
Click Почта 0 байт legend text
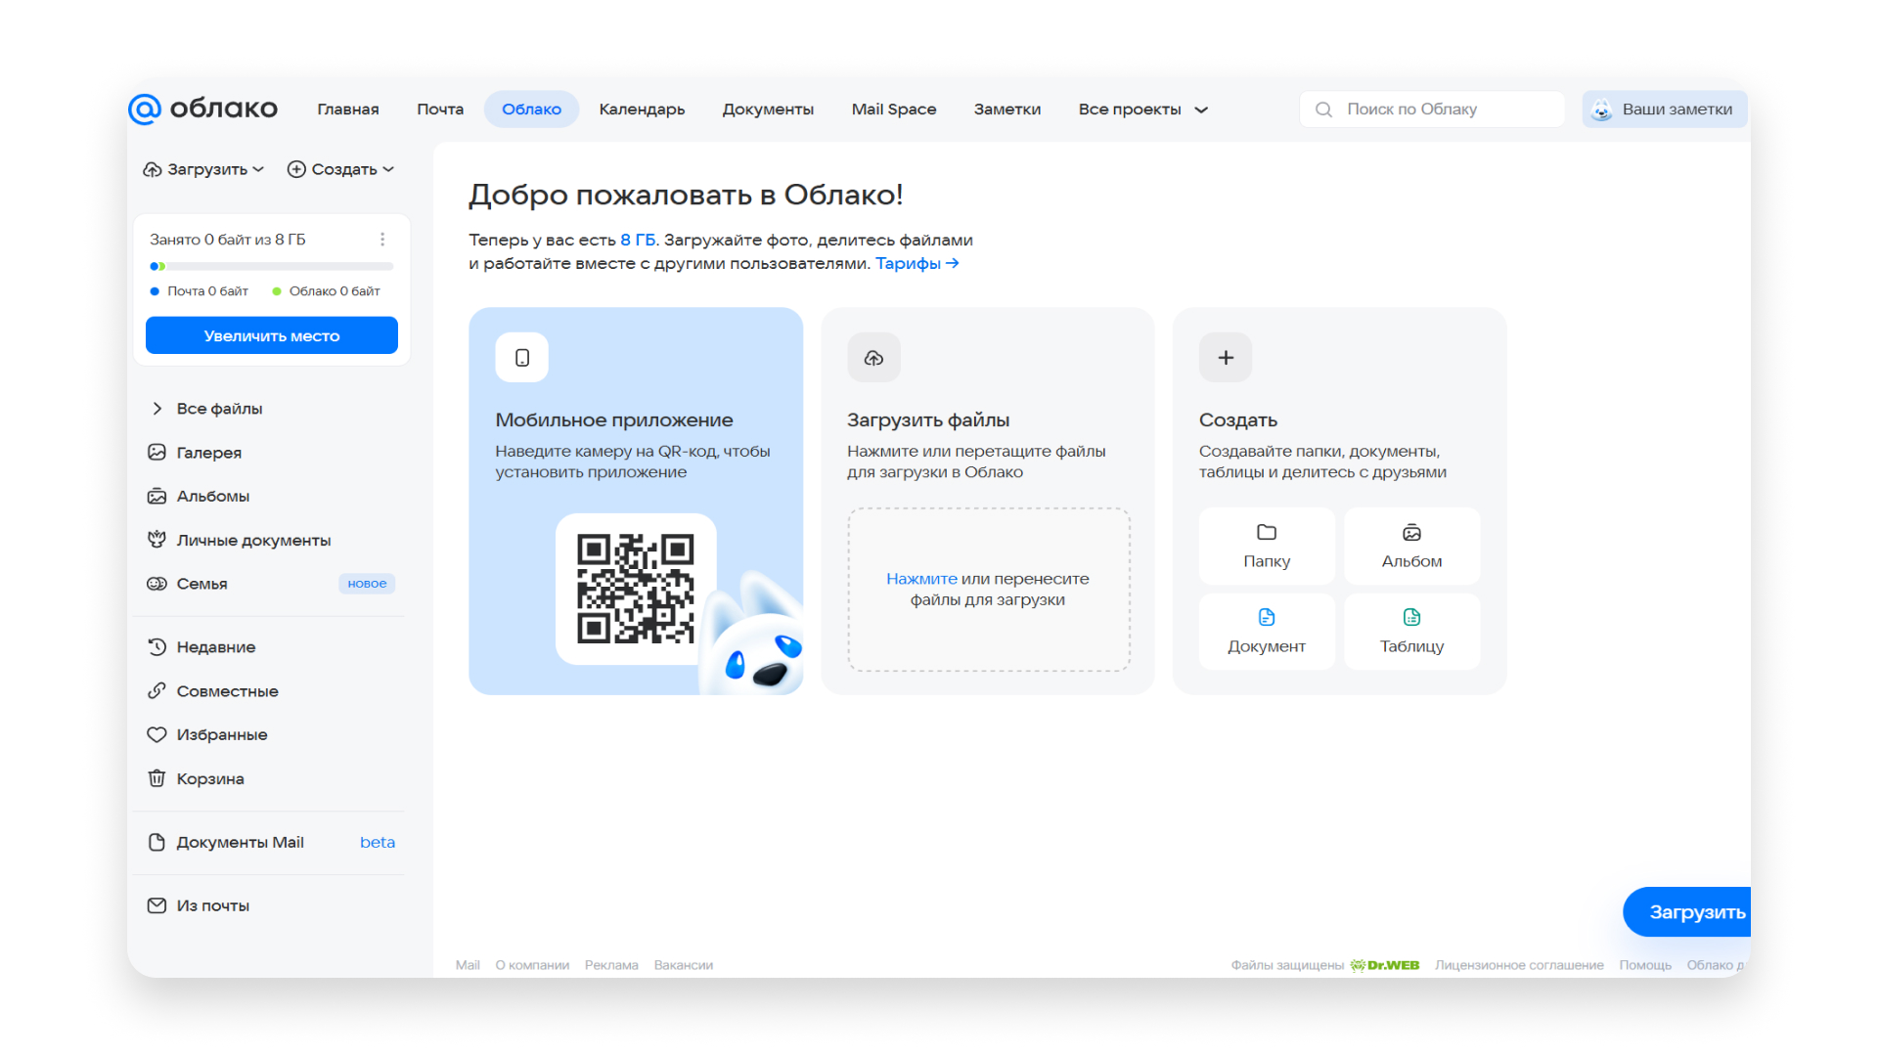click(x=207, y=291)
